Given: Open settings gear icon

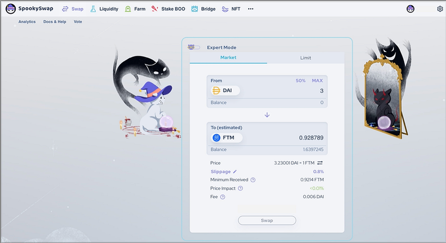Looking at the screenshot, I should click(440, 9).
